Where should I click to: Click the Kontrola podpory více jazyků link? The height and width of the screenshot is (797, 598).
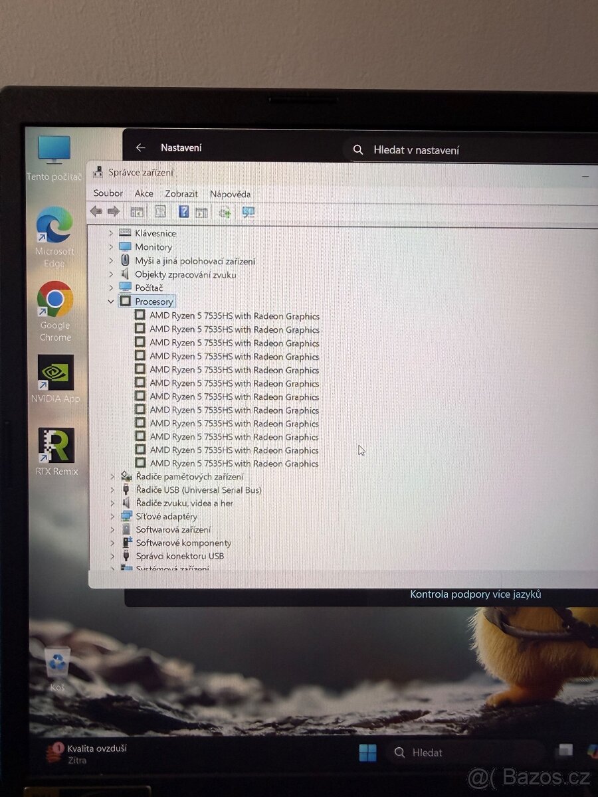[x=476, y=594]
